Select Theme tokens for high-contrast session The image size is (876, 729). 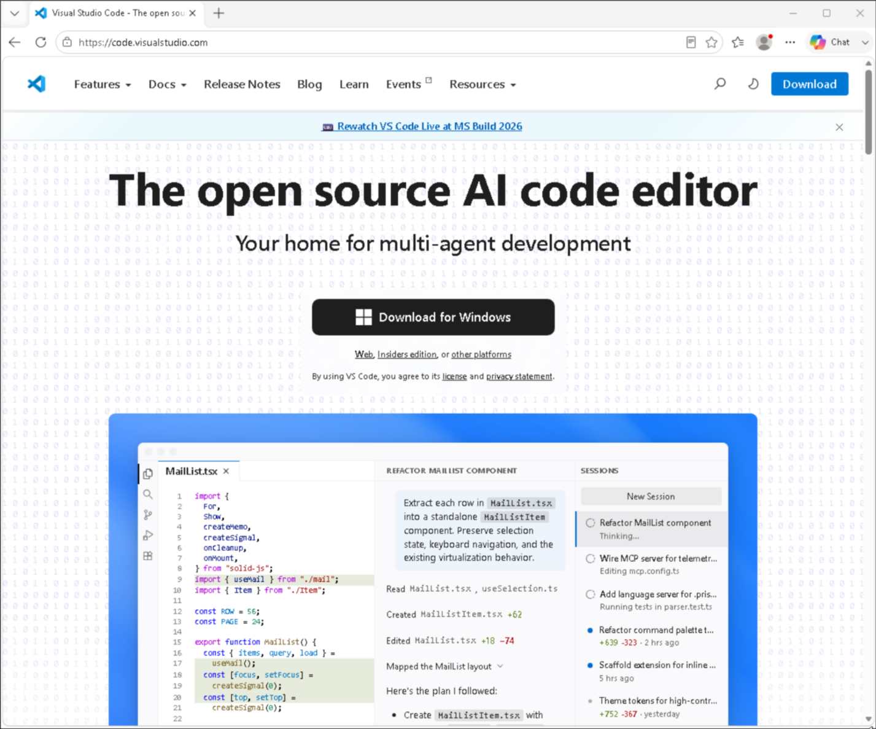pyautogui.click(x=651, y=707)
